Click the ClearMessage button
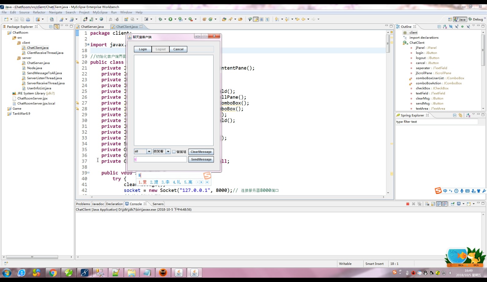Screen dimensions: 487x282 [201, 152]
